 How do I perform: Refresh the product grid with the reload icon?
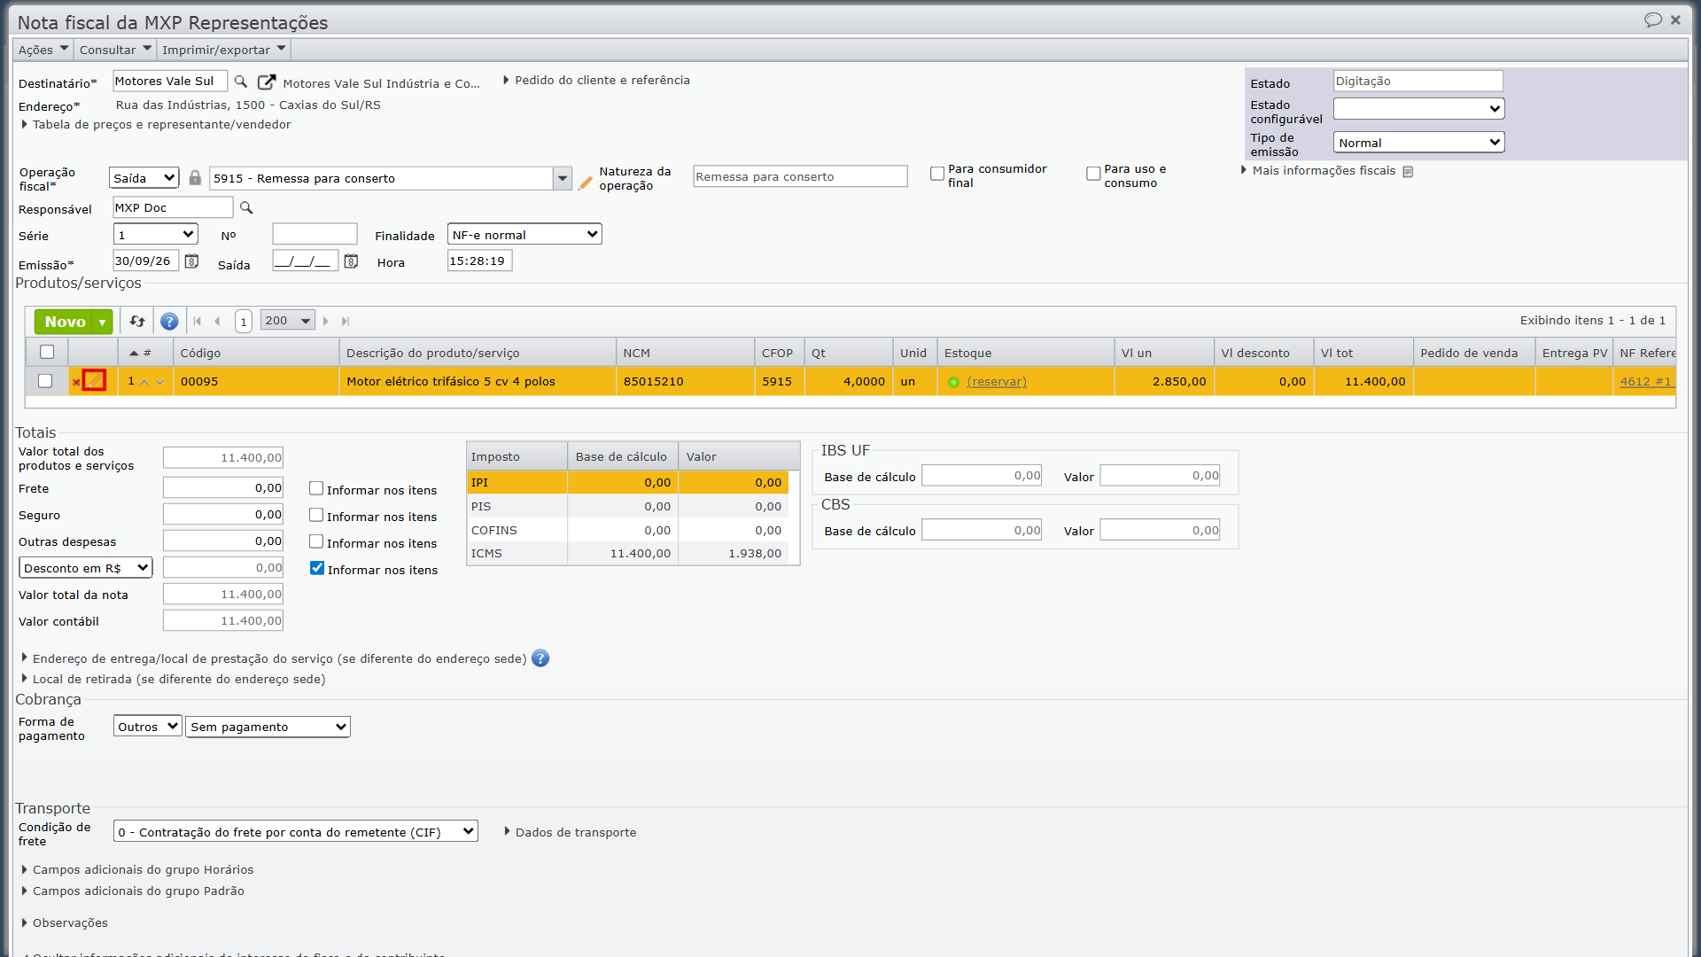click(x=137, y=321)
